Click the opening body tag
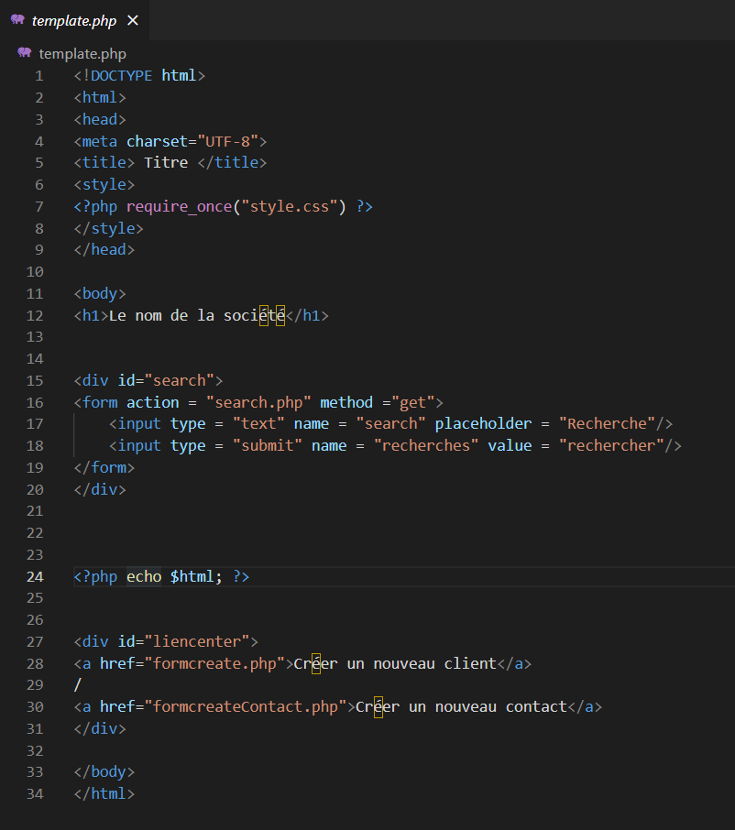This screenshot has height=830, width=735. pyautogui.click(x=100, y=293)
